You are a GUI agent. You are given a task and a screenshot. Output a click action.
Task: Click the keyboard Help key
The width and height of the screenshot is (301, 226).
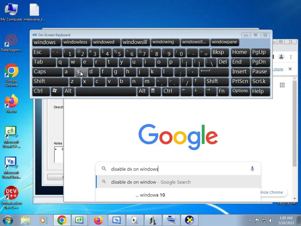(x=260, y=91)
